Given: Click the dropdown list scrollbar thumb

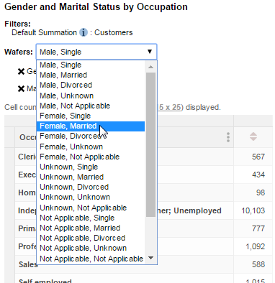Looking at the screenshot, I should (x=150, y=144).
